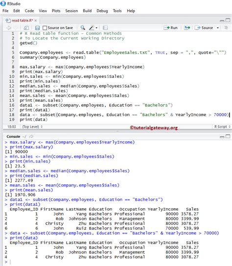Click line number 12 in gutter
The width and height of the screenshot is (232, 266).
[x=12, y=86]
